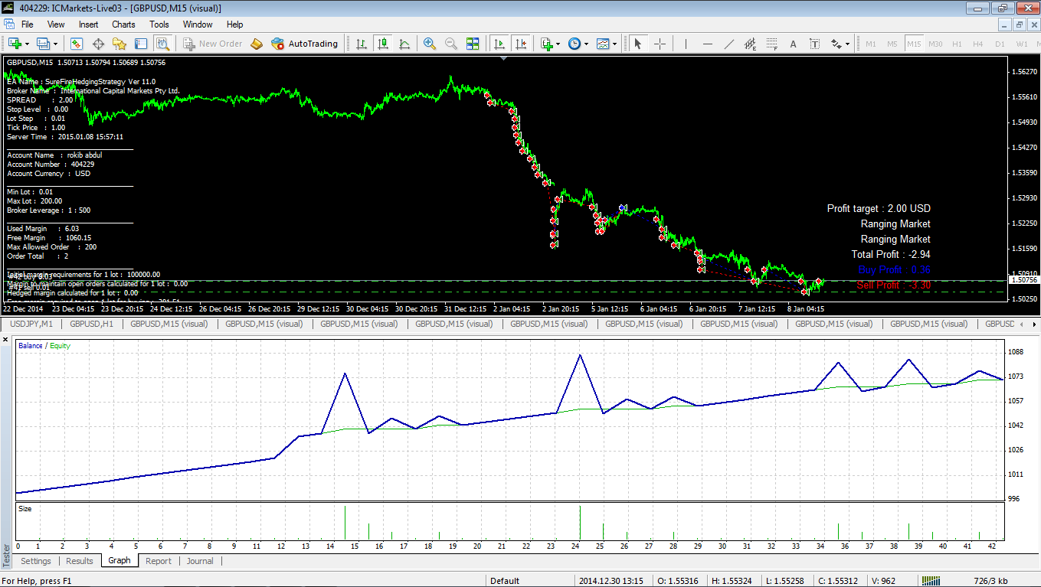Select the H4 timeframe button
1041x587 pixels.
[x=977, y=44]
